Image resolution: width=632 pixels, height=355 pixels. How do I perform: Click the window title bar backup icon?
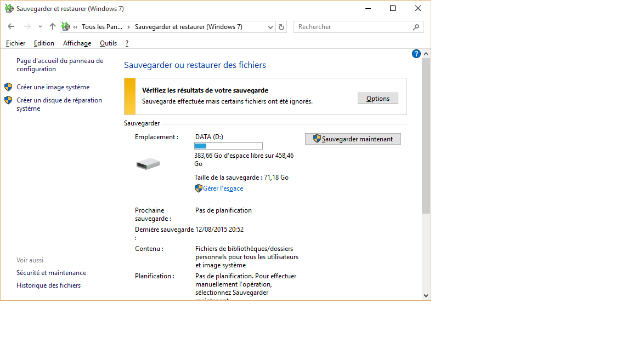(9, 8)
